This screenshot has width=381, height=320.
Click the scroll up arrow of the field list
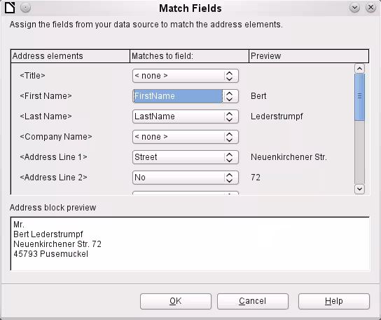359,69
